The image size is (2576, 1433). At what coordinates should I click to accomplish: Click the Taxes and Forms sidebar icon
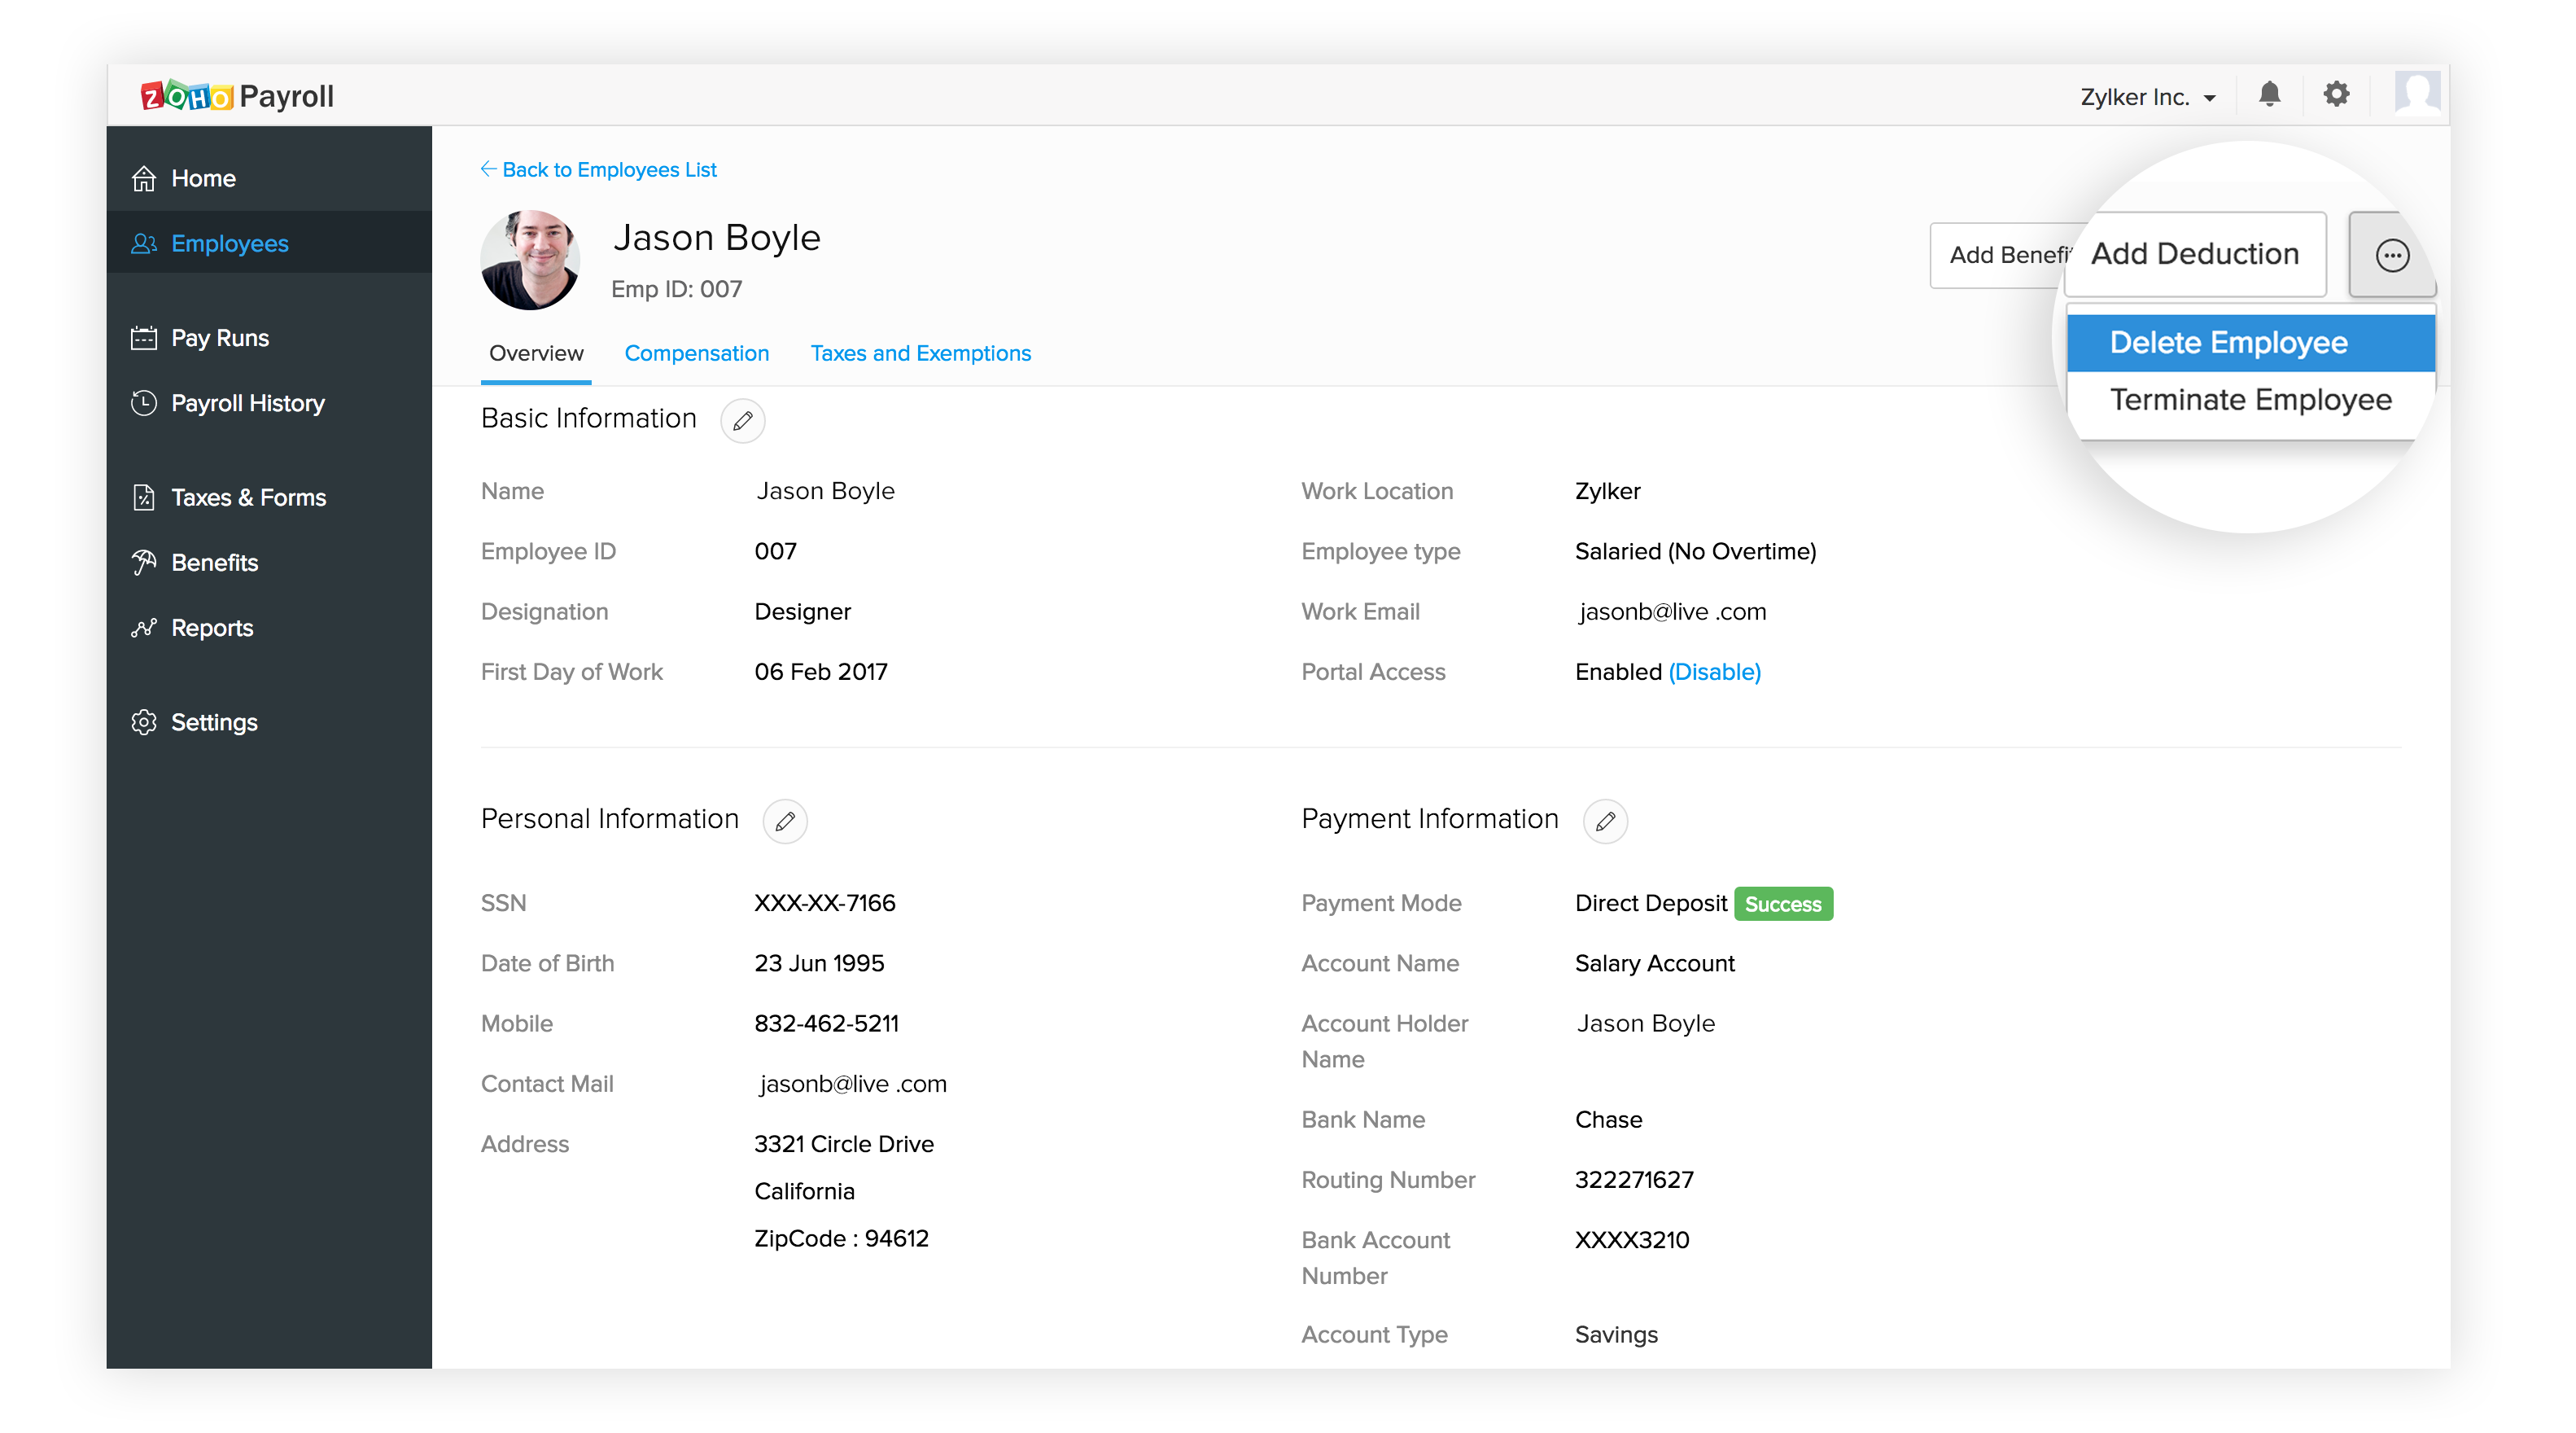coord(147,496)
